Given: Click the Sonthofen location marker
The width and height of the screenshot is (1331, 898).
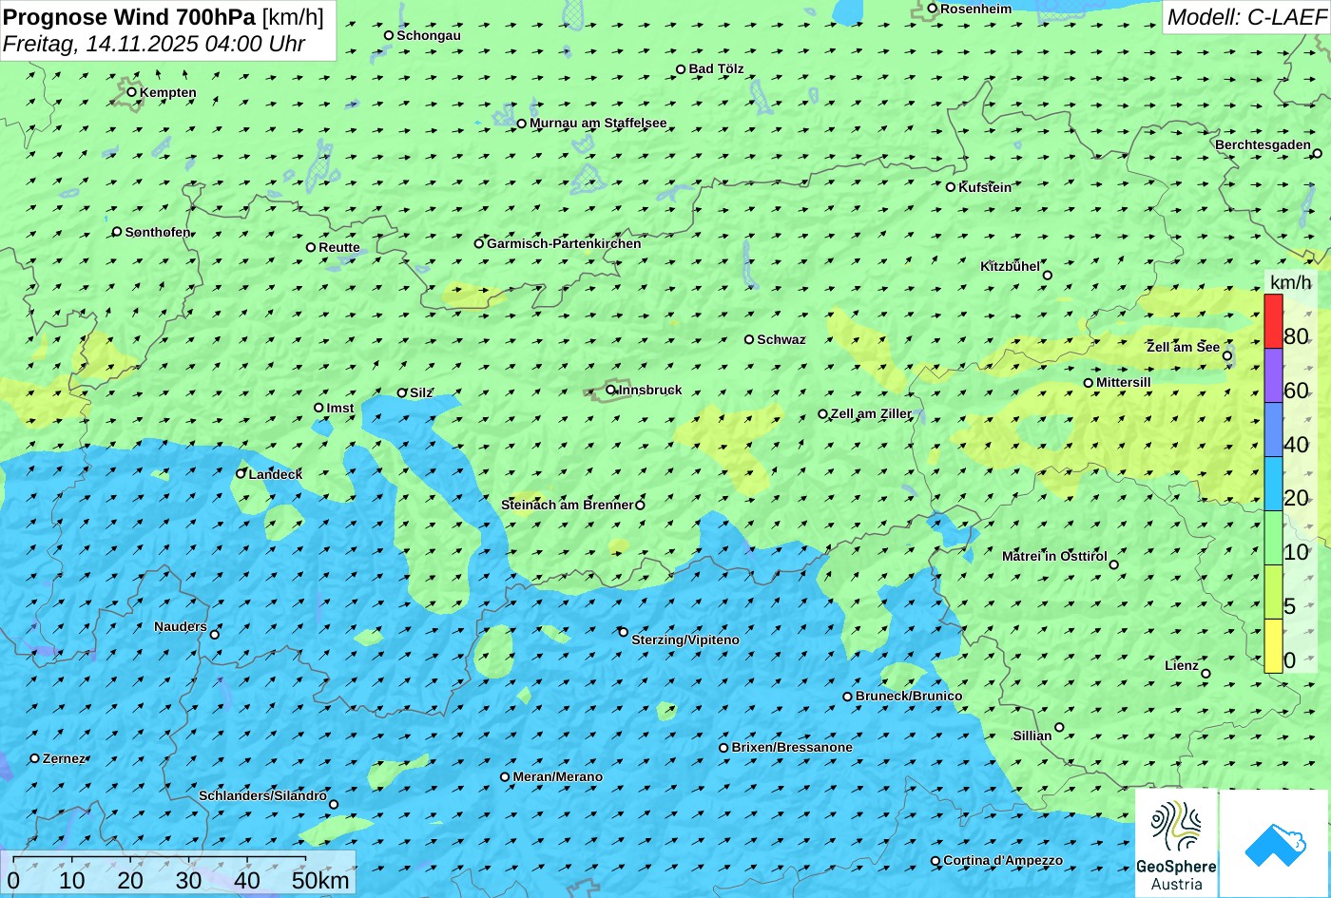Looking at the screenshot, I should tap(117, 232).
